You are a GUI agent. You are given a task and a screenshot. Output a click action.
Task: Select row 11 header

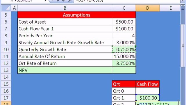coord(6,56)
